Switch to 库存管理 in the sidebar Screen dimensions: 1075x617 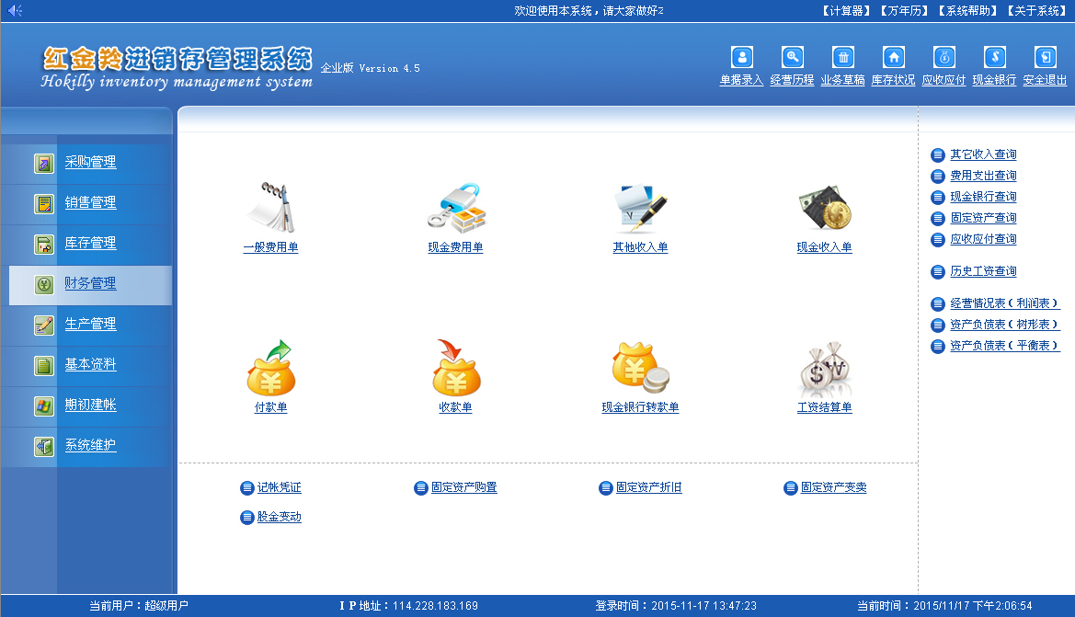coord(90,244)
